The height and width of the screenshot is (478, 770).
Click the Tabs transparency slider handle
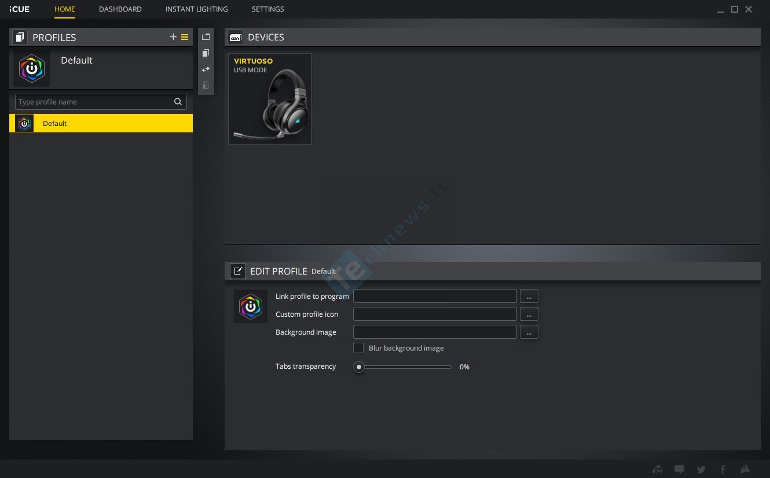coord(359,367)
